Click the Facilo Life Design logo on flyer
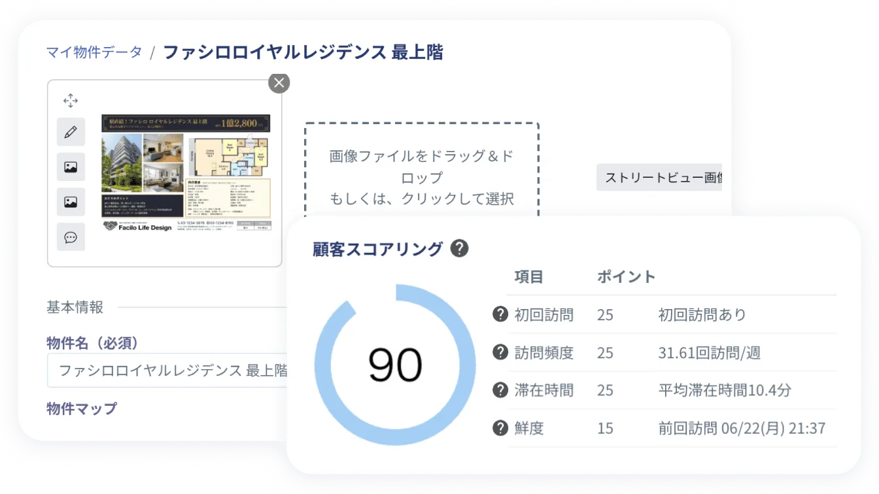This screenshot has width=879, height=494. [x=137, y=227]
